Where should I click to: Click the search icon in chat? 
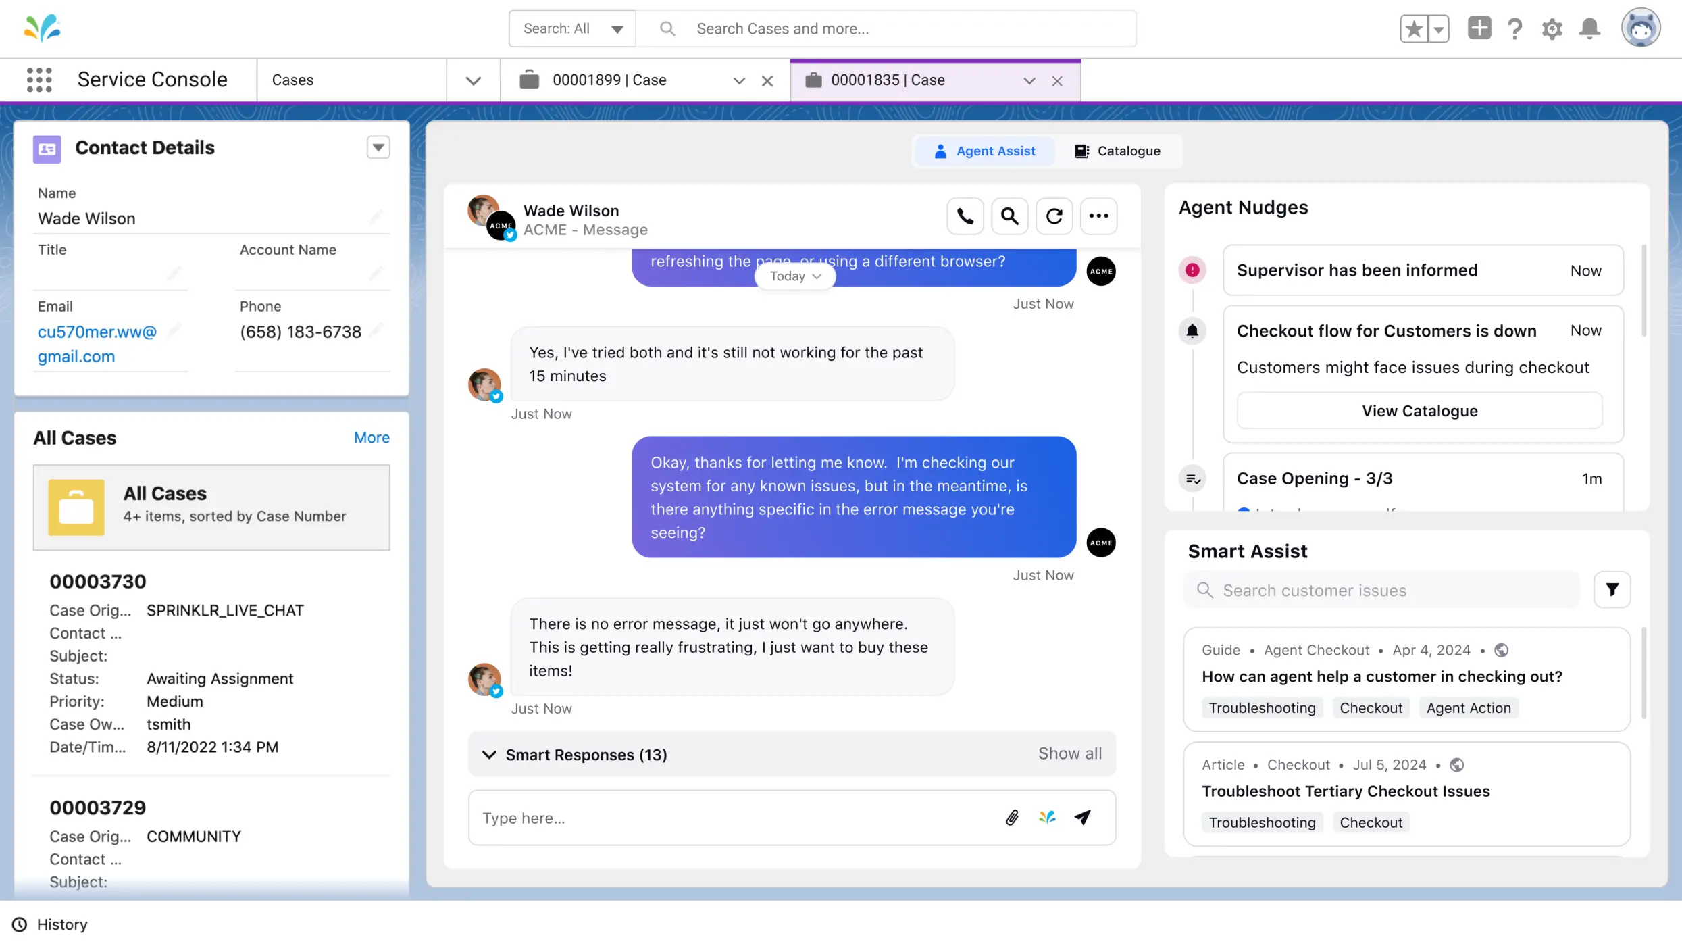tap(1010, 216)
